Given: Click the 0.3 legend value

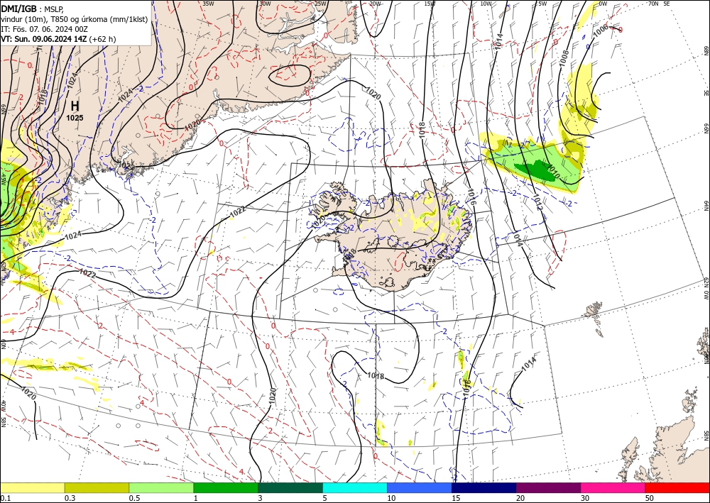Looking at the screenshot, I should (x=70, y=498).
